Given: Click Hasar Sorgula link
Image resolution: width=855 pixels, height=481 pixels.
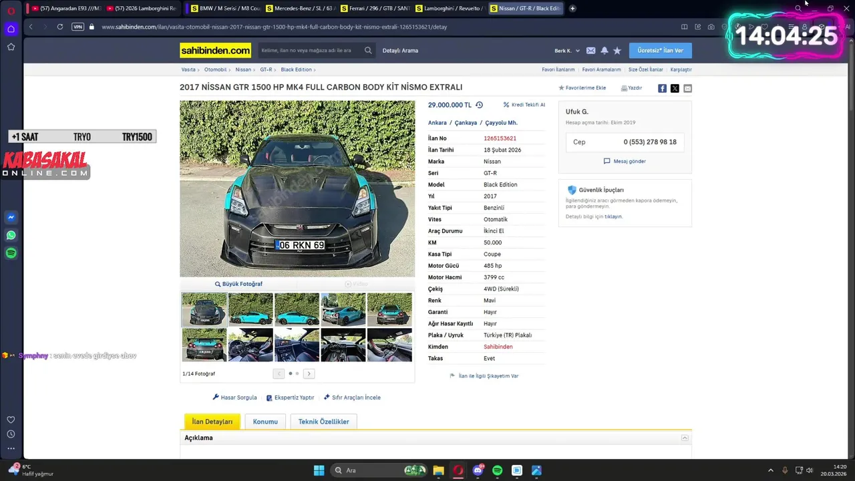Looking at the screenshot, I should tap(234, 397).
